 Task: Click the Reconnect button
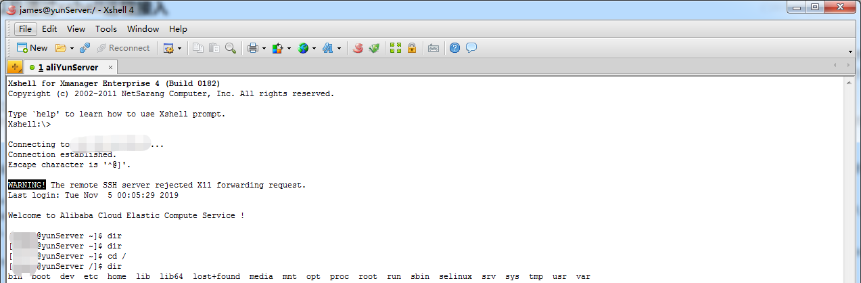pyautogui.click(x=123, y=48)
